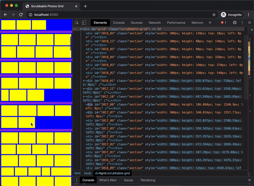Select the drawer Console tab

[x=88, y=180]
